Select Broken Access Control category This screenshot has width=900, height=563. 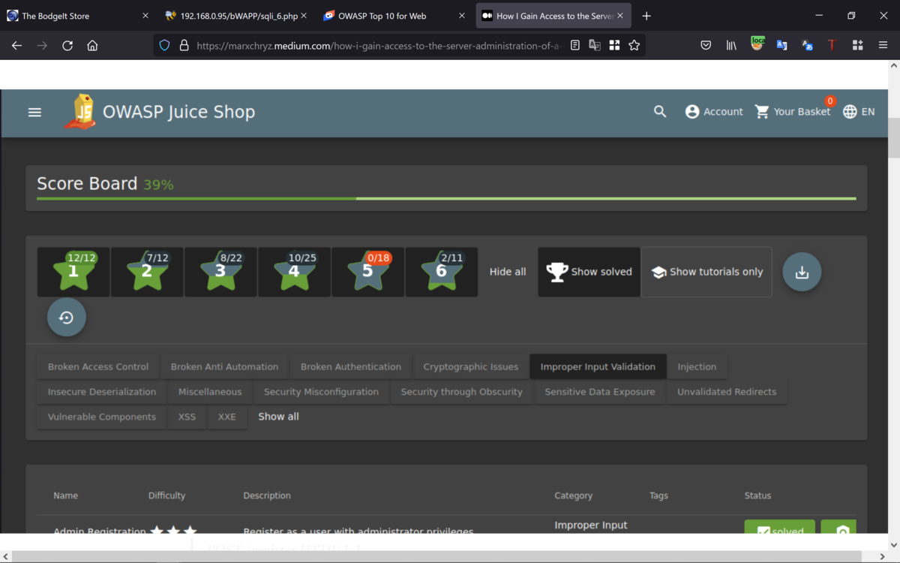pos(98,367)
